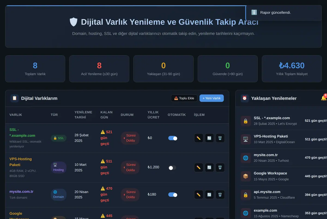This screenshot has height=219, width=327.
Task: Click the Hosting type badge
Action: tap(59, 167)
